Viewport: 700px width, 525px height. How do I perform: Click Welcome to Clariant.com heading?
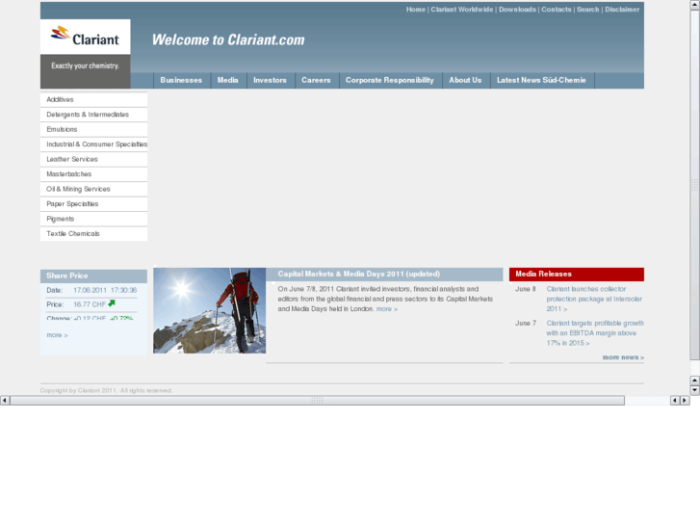[228, 39]
